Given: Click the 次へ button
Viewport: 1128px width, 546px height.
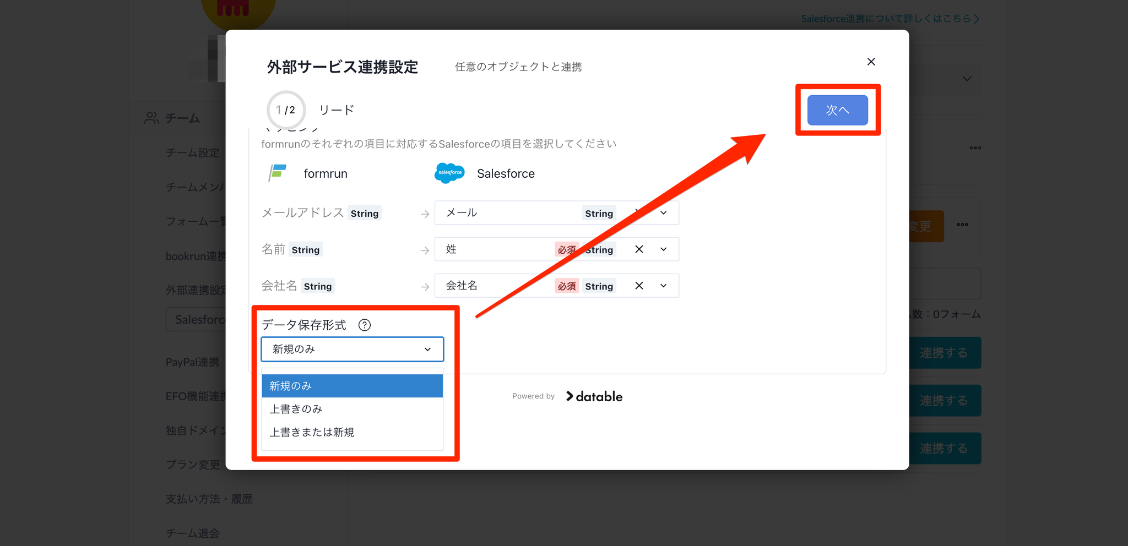Looking at the screenshot, I should point(837,110).
